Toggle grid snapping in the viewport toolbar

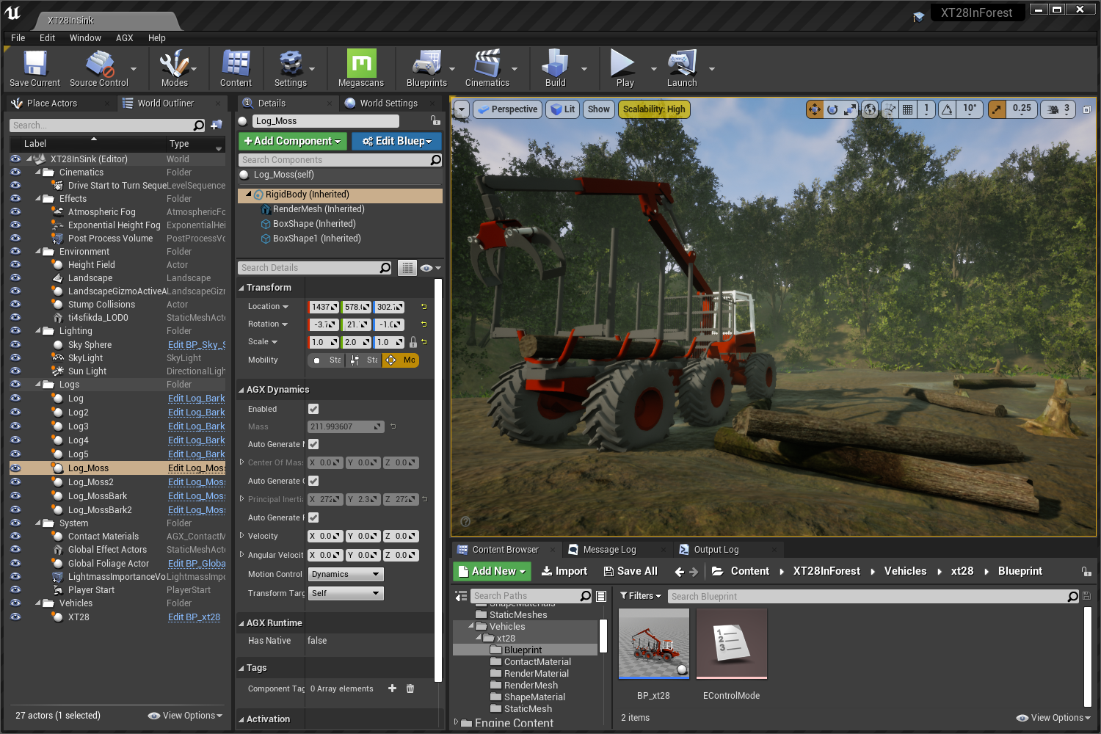point(907,109)
